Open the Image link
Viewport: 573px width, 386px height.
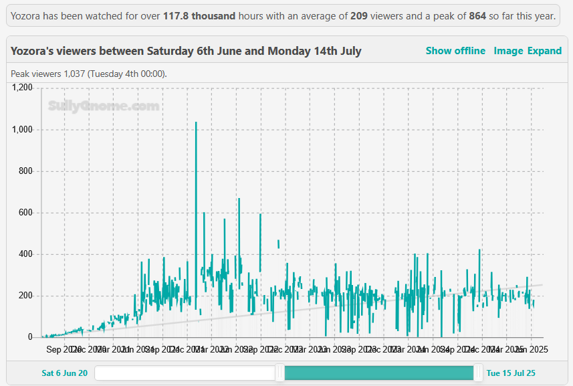pyautogui.click(x=508, y=51)
